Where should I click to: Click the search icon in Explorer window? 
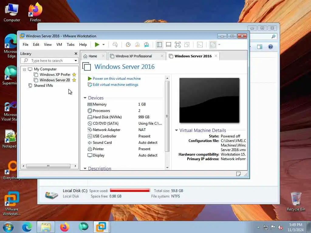pos(273,36)
